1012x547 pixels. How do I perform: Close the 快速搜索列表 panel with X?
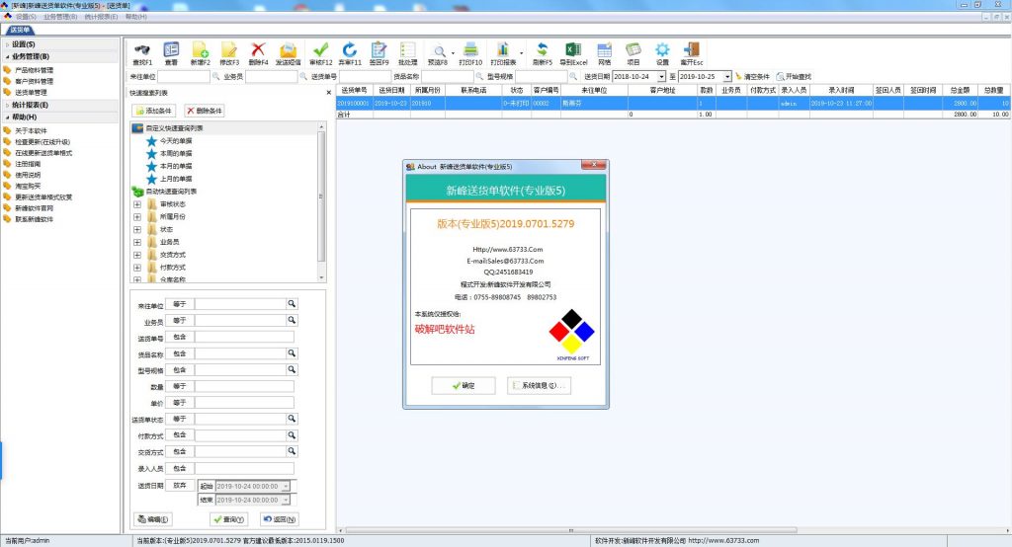point(328,92)
